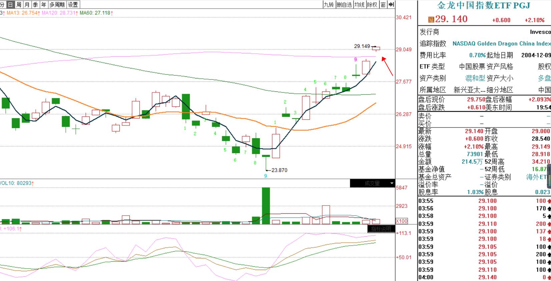Click the 美东时间 19:54 value
Screen dimensions: 551x281
click(544, 107)
